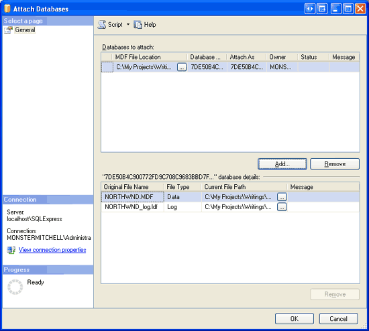Dismiss dialog with Cancel button
Screen dimensions: 369x331
[x=338, y=318]
